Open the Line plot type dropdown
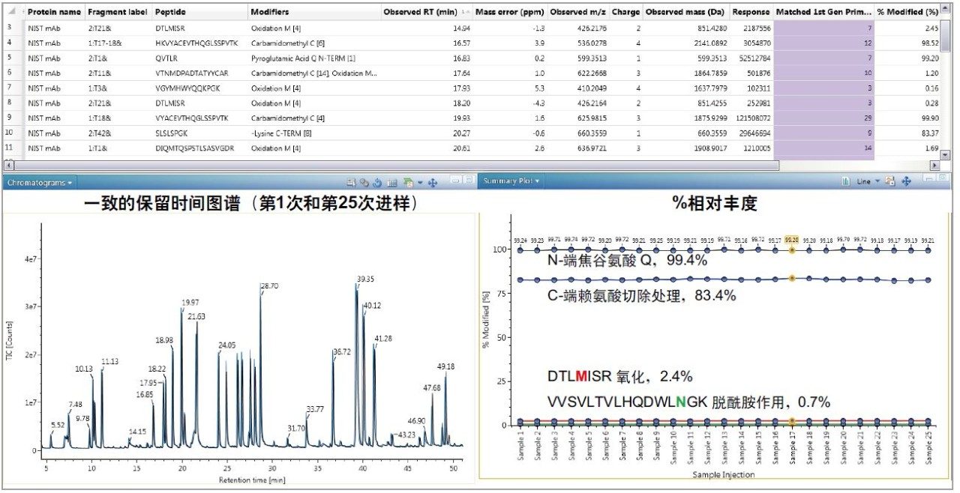960x493 pixels. pyautogui.click(x=867, y=181)
